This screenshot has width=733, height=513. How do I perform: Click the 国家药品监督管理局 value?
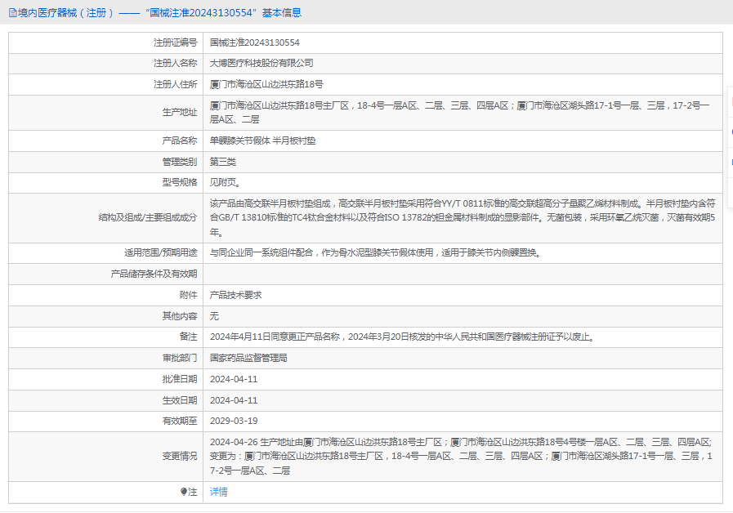point(248,358)
